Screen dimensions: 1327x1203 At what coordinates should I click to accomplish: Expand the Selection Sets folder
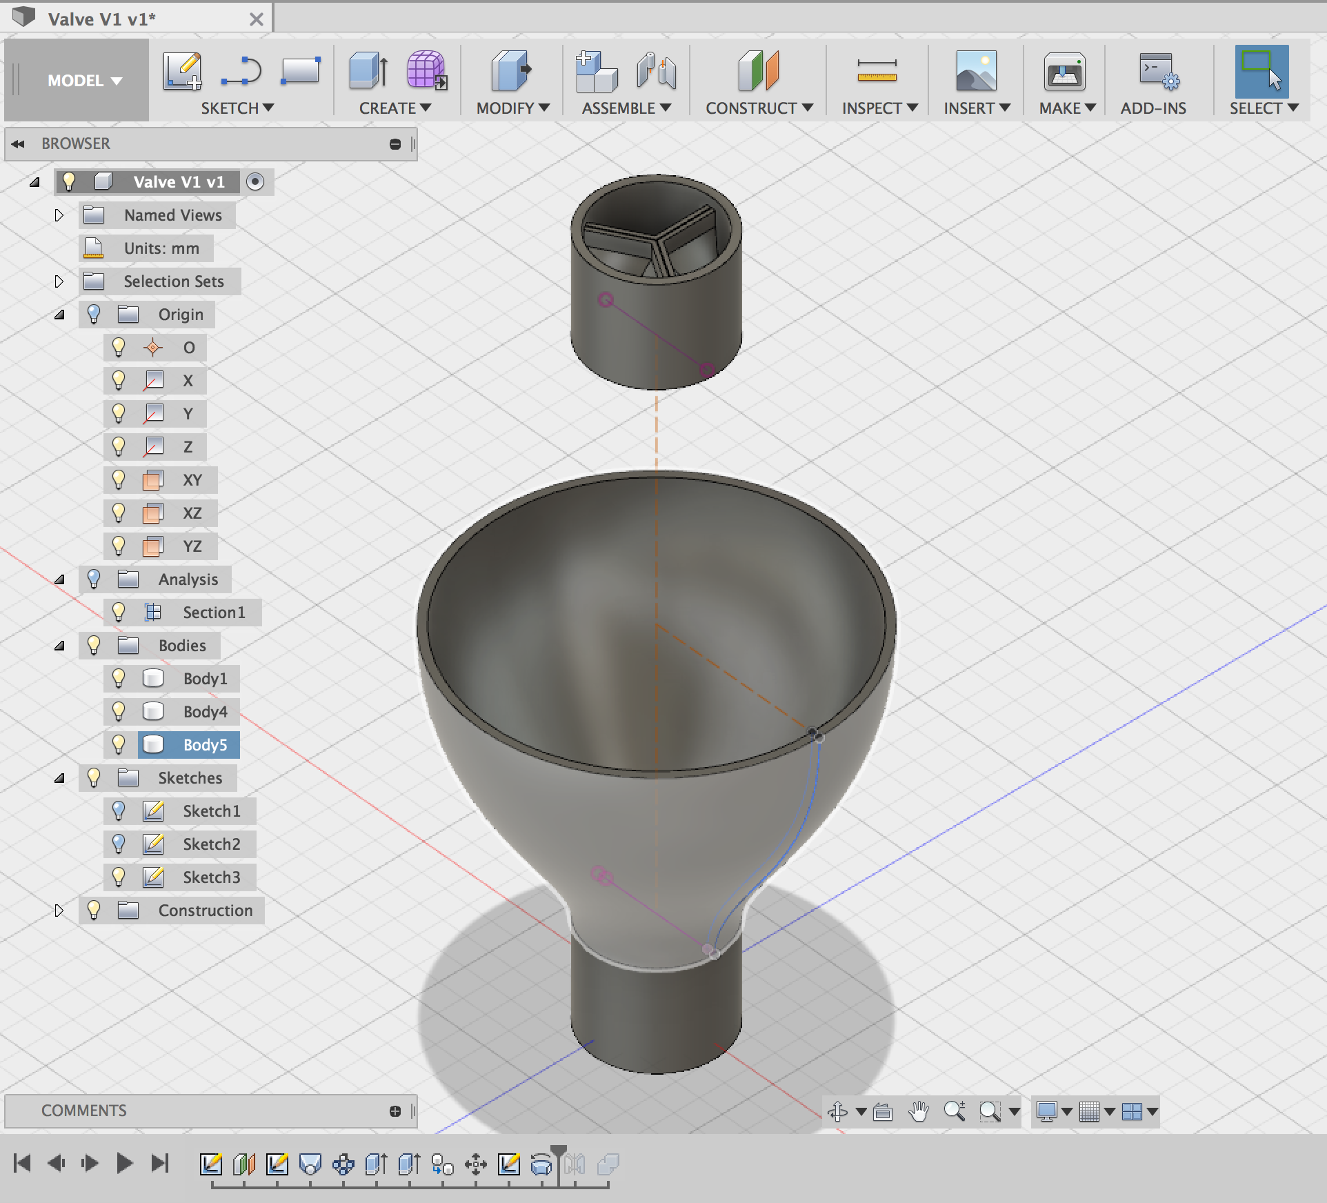59,281
